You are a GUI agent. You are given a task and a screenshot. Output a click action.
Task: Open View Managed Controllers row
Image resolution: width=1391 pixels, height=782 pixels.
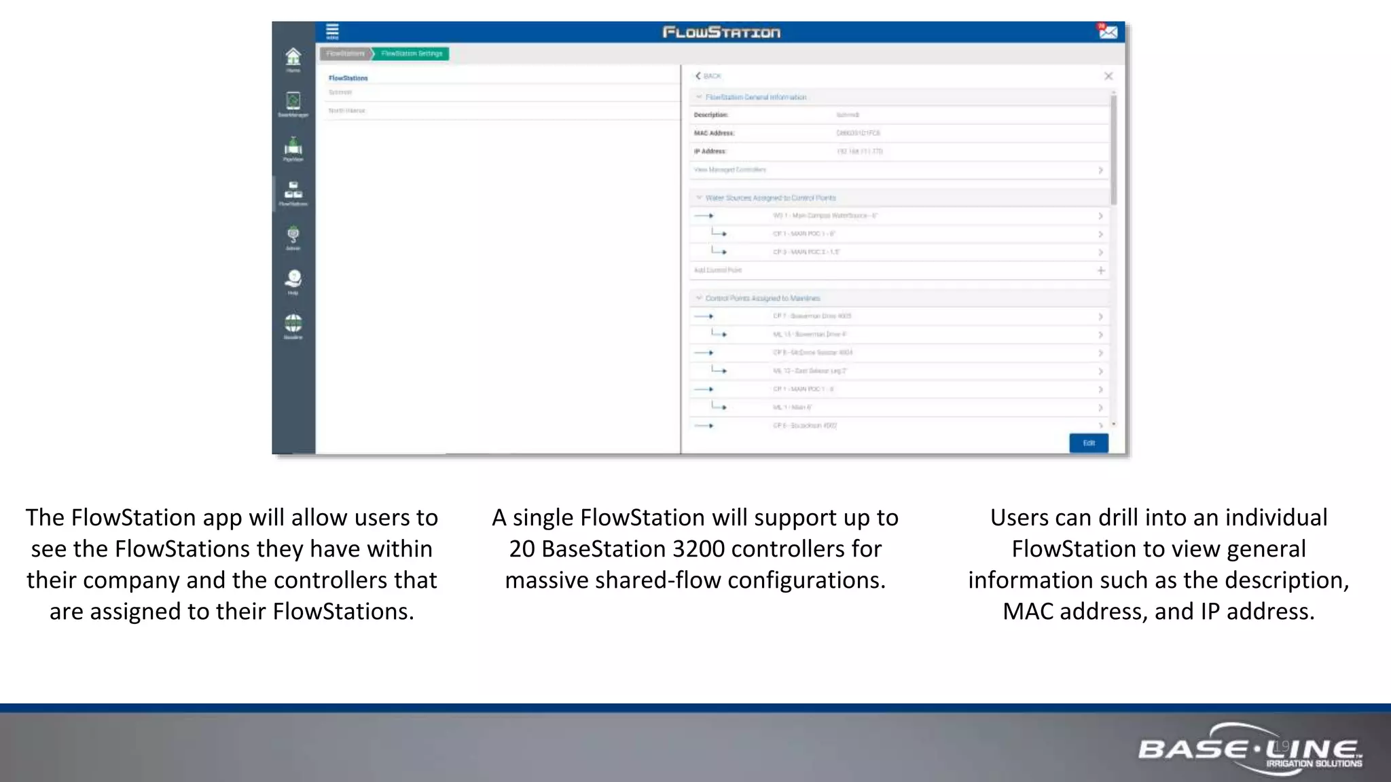(x=899, y=170)
